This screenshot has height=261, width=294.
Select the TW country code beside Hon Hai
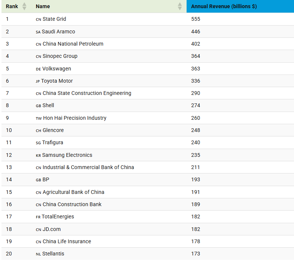pos(39,119)
